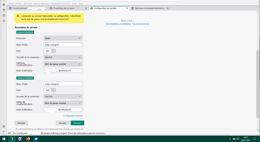
Task: Open the Affichage menu
Action: [28, 4]
